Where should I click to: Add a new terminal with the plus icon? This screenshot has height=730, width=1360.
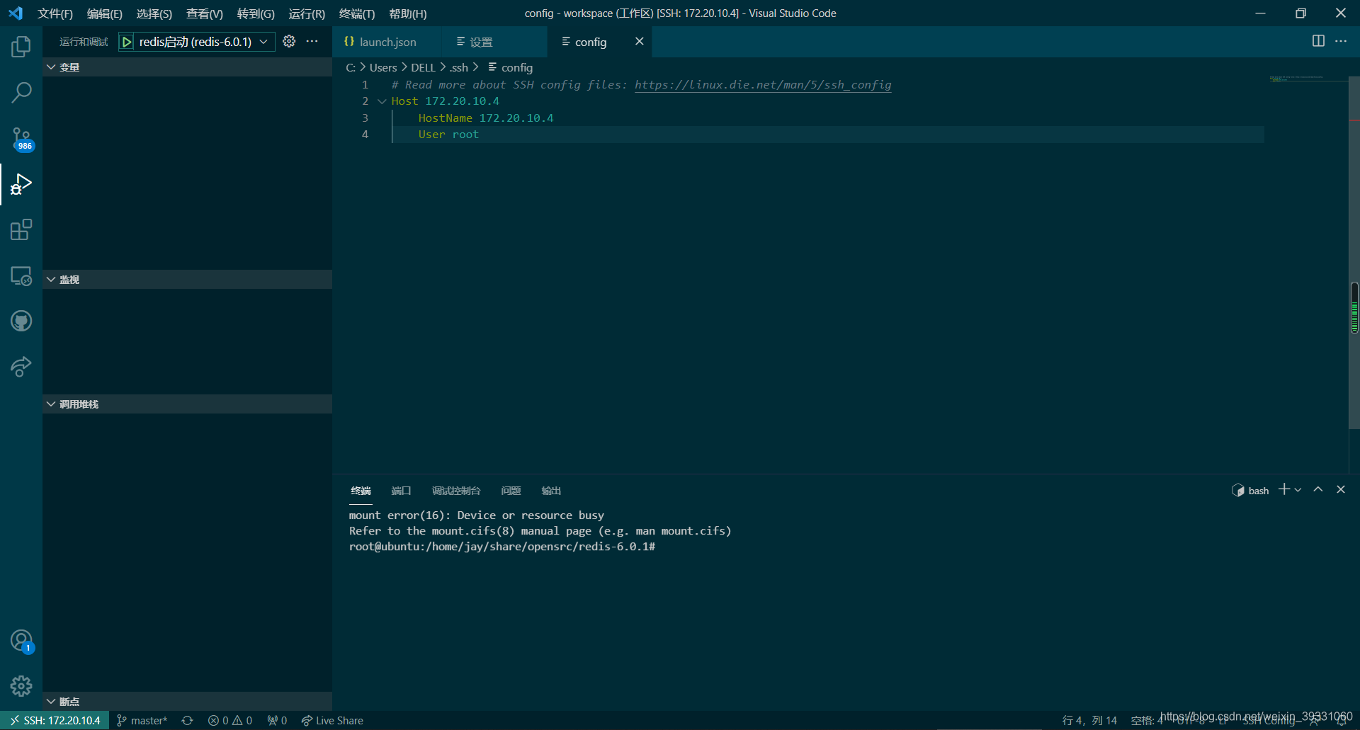(x=1283, y=489)
